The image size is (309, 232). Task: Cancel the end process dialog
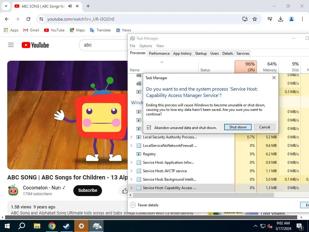[x=265, y=127]
